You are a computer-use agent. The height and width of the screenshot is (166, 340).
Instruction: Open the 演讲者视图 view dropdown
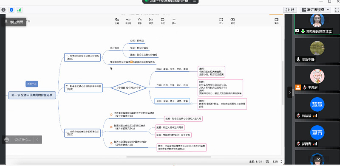315,9
